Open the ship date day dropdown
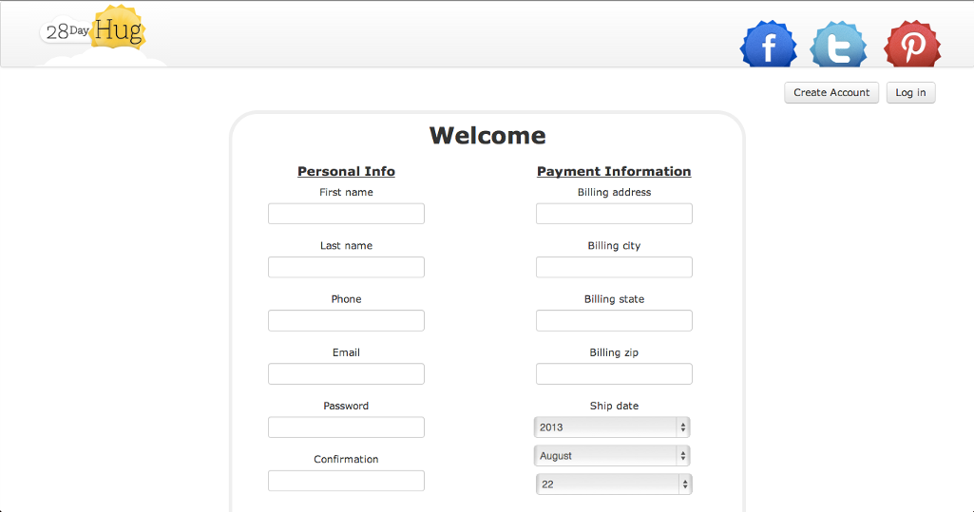Viewport: 974px width, 512px height. point(613,484)
